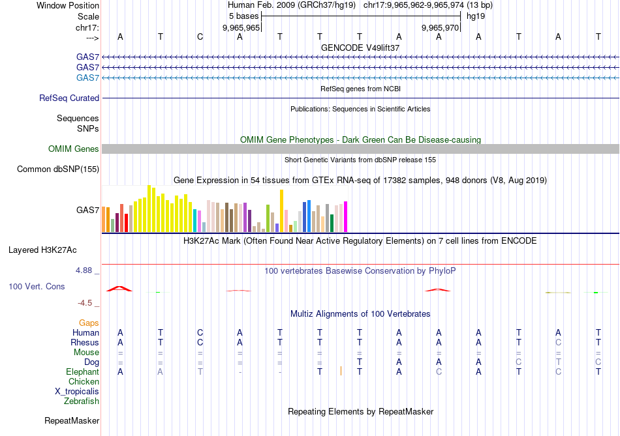
Task: Click the Sequences subtrack label
Action: pyautogui.click(x=78, y=118)
